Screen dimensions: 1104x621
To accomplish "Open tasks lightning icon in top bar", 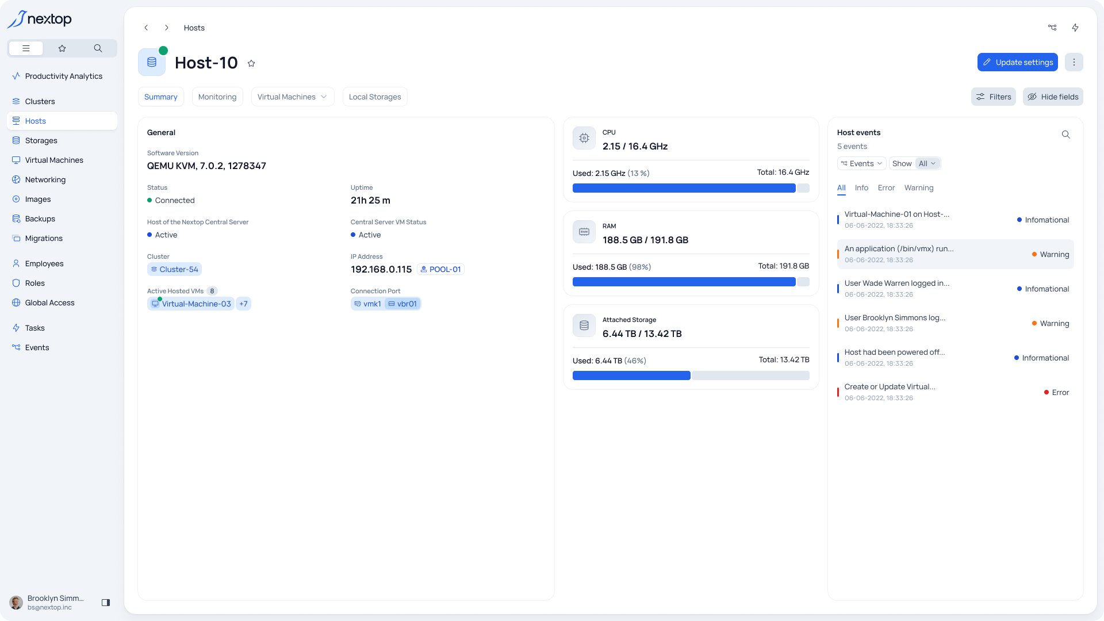I will [1075, 28].
